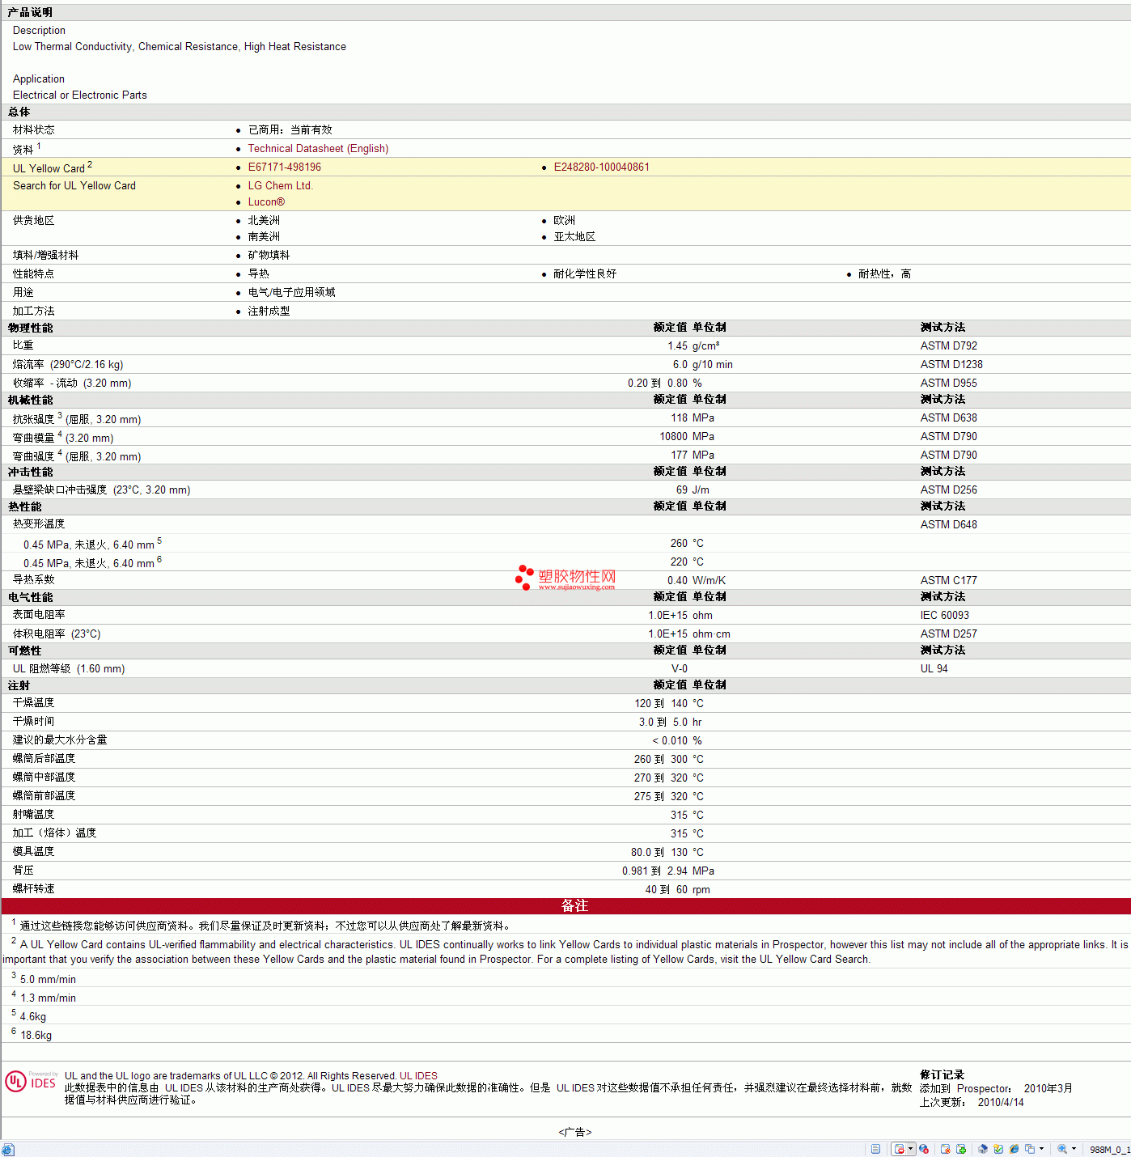Click the window with green plus icon
The height and width of the screenshot is (1157, 1131).
tap(961, 1149)
